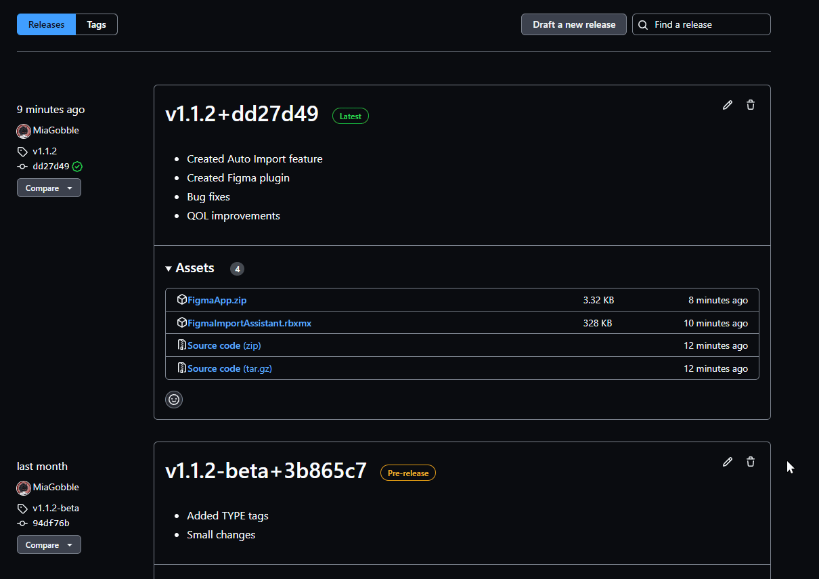This screenshot has height=579, width=819.
Task: Click the edit pencil on the v1.1.2 release
Action: point(728,105)
